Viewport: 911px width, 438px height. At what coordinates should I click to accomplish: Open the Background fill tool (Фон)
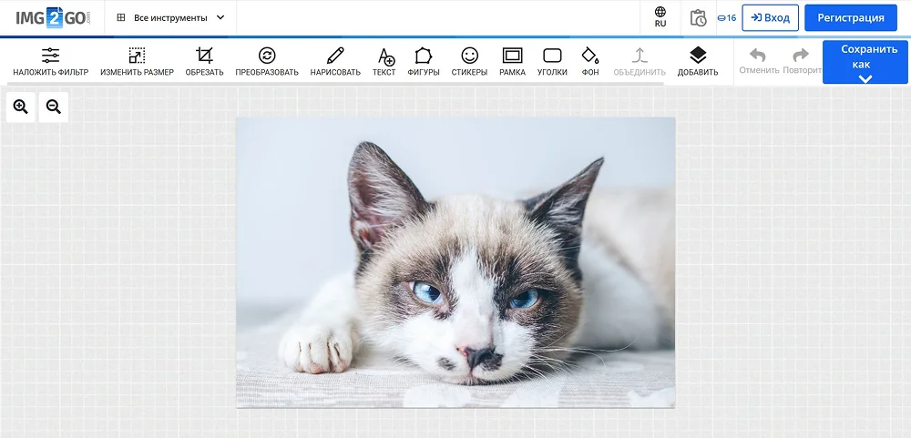(x=590, y=61)
